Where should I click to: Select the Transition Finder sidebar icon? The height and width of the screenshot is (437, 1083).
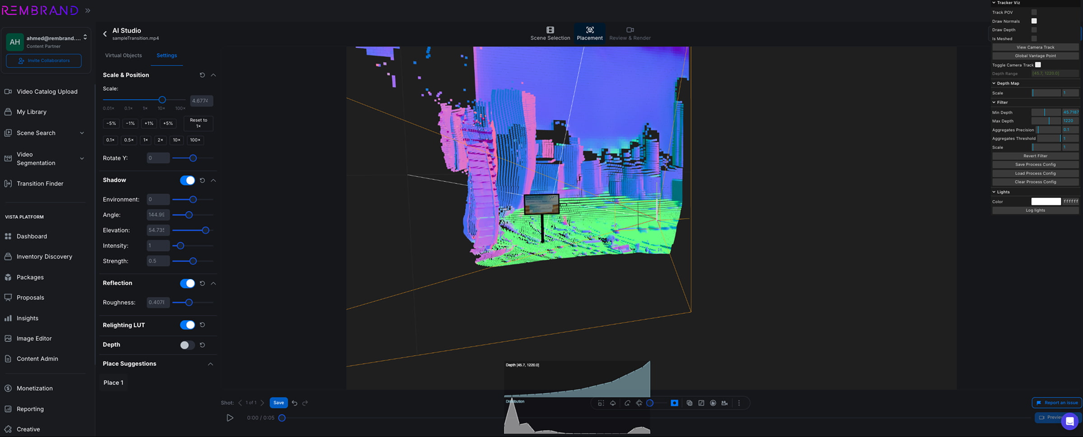[8, 183]
